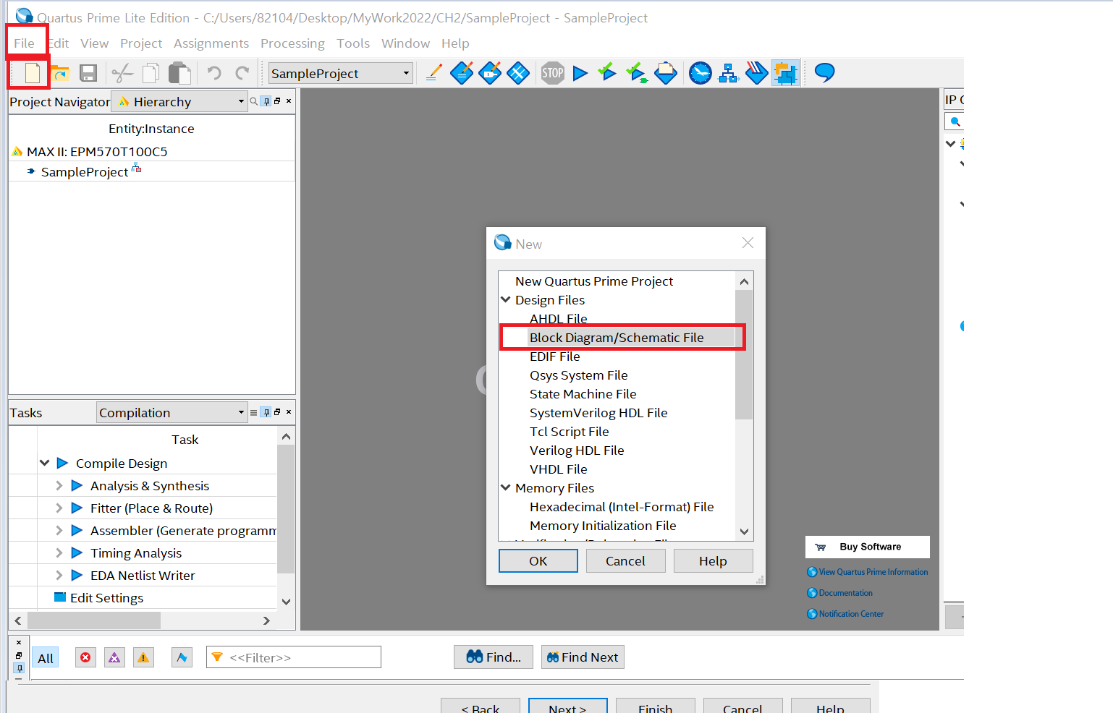Open the Compilation dropdown in Tasks
This screenshot has width=1113, height=713.
click(x=172, y=413)
